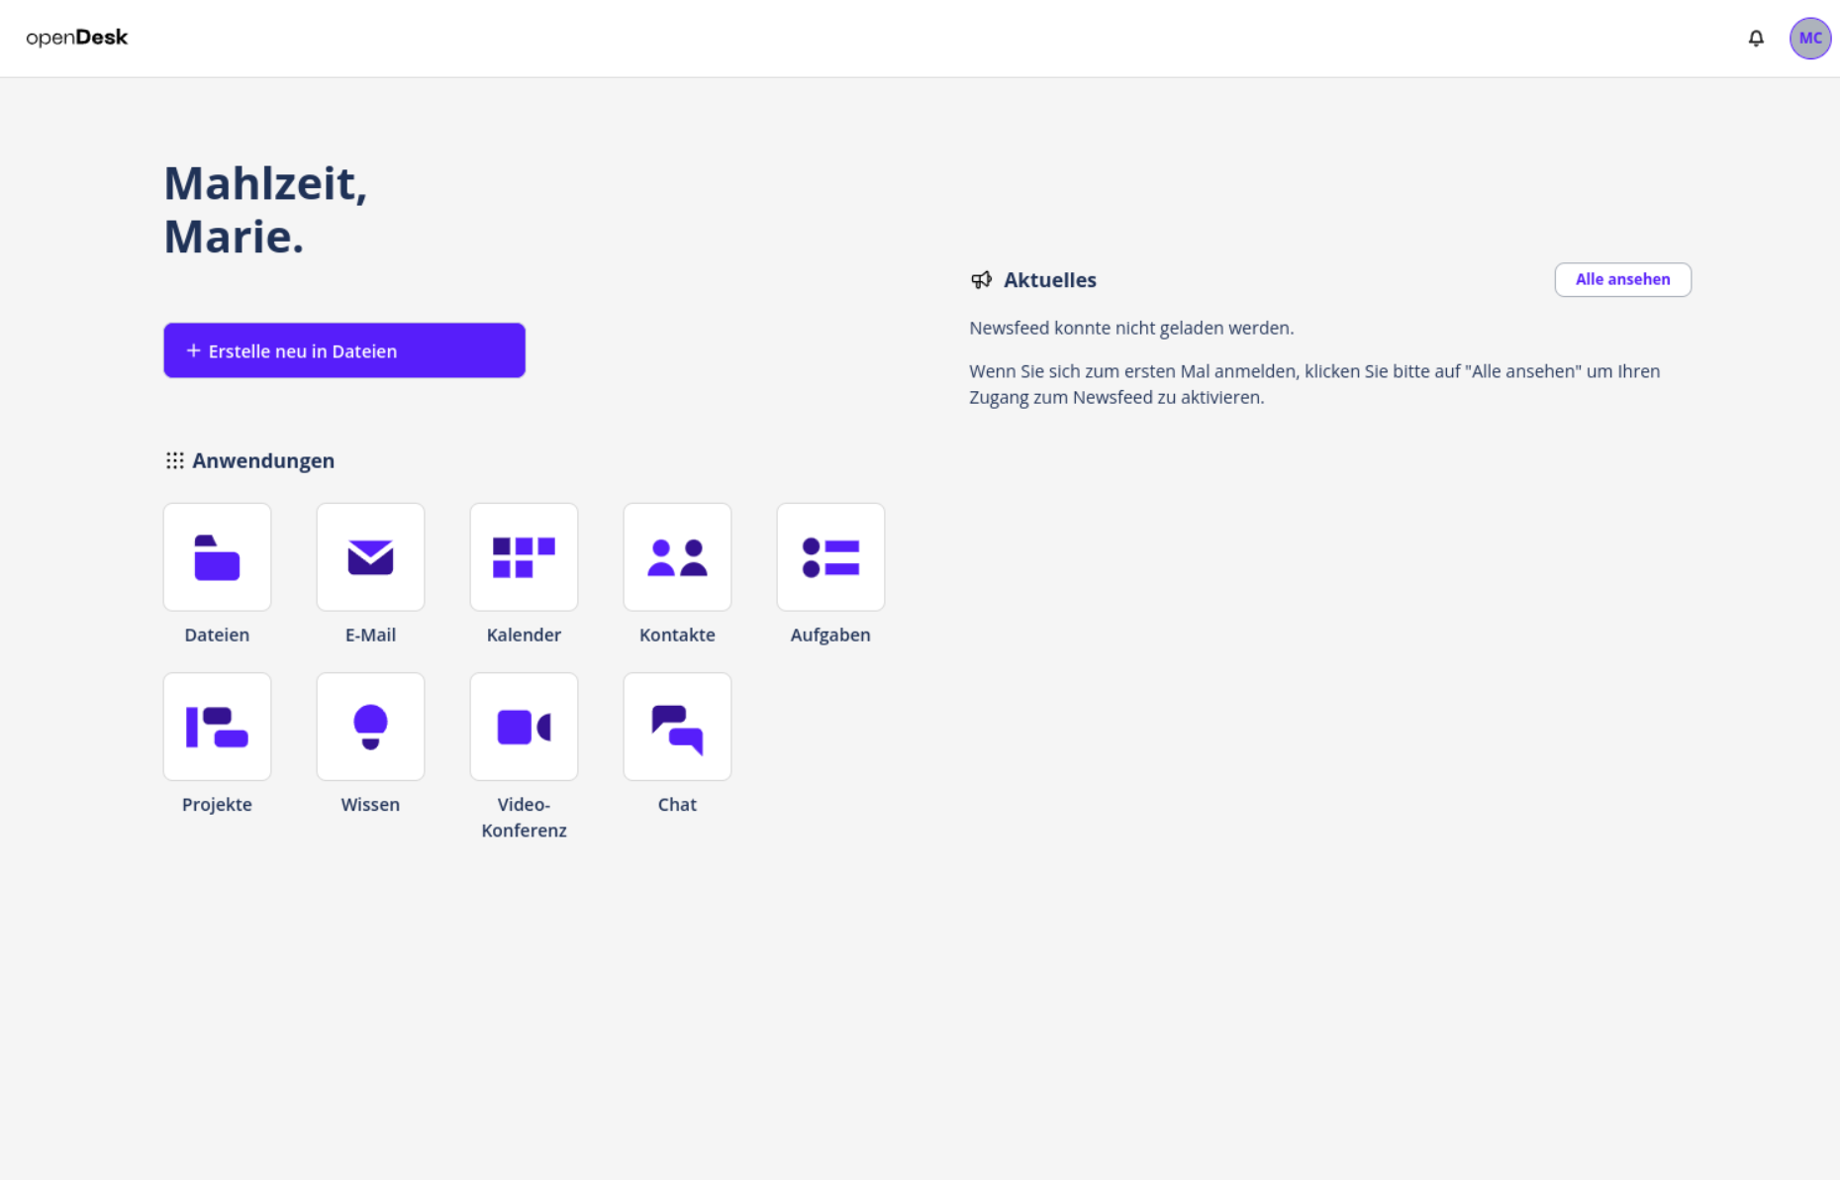Screen dimensions: 1840x1180
Task: Open the Chat application
Action: tap(677, 727)
